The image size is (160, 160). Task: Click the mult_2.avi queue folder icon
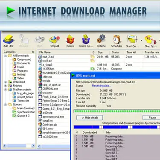click(93, 57)
